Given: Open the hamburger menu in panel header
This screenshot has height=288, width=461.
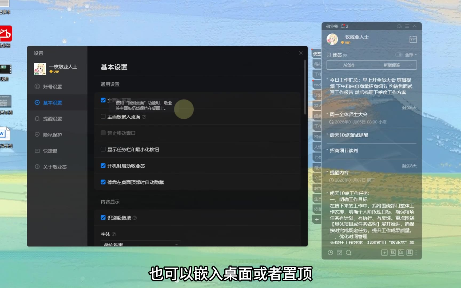Looking at the screenshot, I should [x=407, y=26].
